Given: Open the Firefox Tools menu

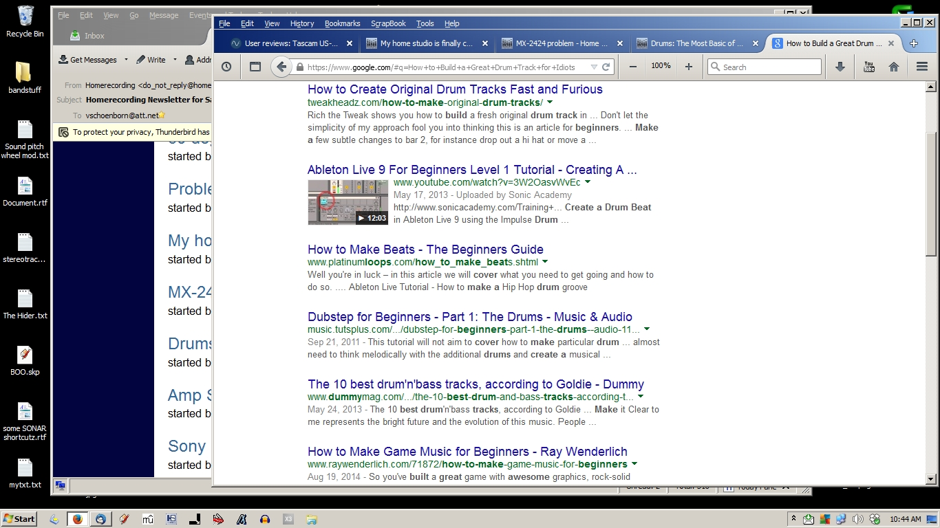Looking at the screenshot, I should coord(425,23).
